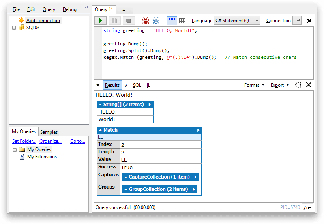Open the Connection dropdown

(297, 21)
